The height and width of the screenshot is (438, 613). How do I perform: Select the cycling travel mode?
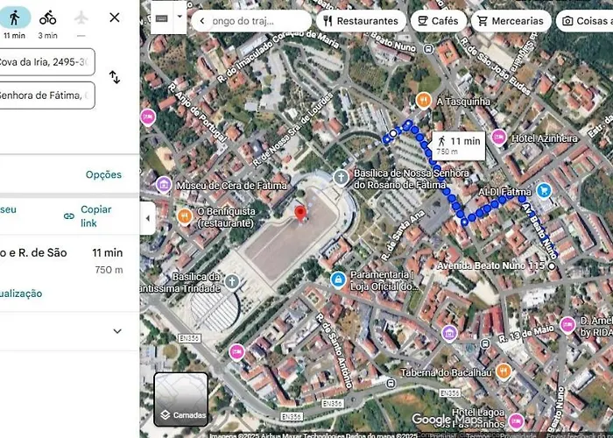47,21
